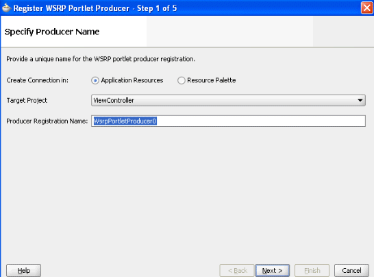Click the unique name instruction text

pyautogui.click(x=101, y=59)
